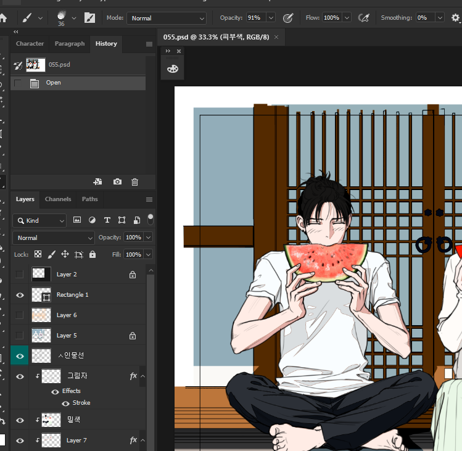Open the paint palette panel icon
The image size is (462, 451).
click(x=172, y=68)
